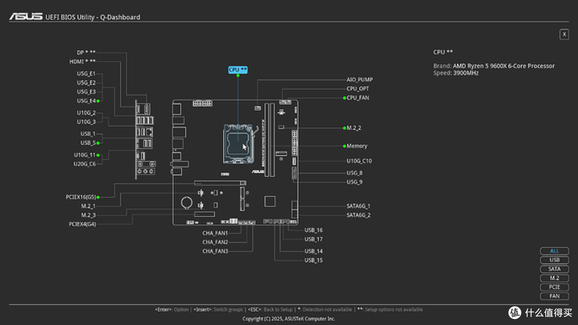This screenshot has width=578, height=325.
Task: Click the U5G_E2 port label
Action: tap(86, 83)
